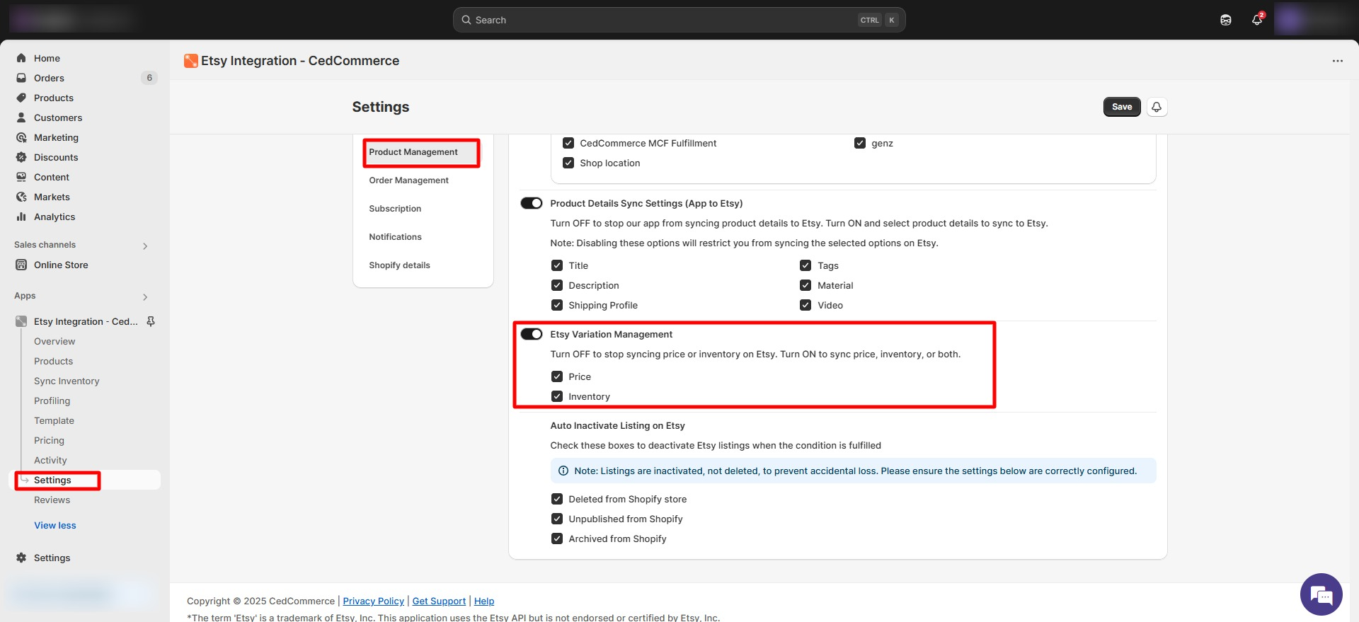Collapse app menu with View less
Screen dimensions: 1359x622
point(55,525)
